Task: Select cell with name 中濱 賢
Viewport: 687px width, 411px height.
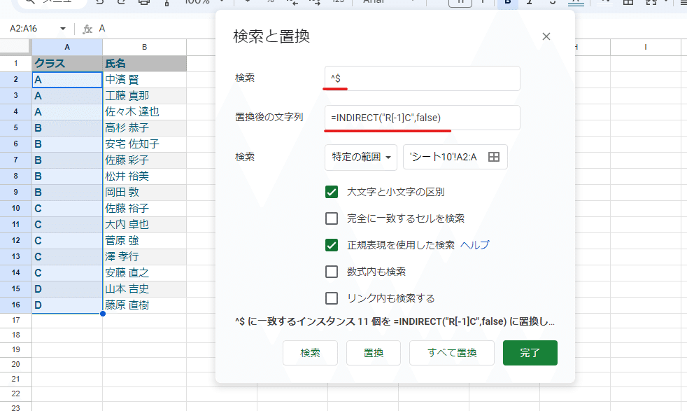Action: click(x=145, y=80)
